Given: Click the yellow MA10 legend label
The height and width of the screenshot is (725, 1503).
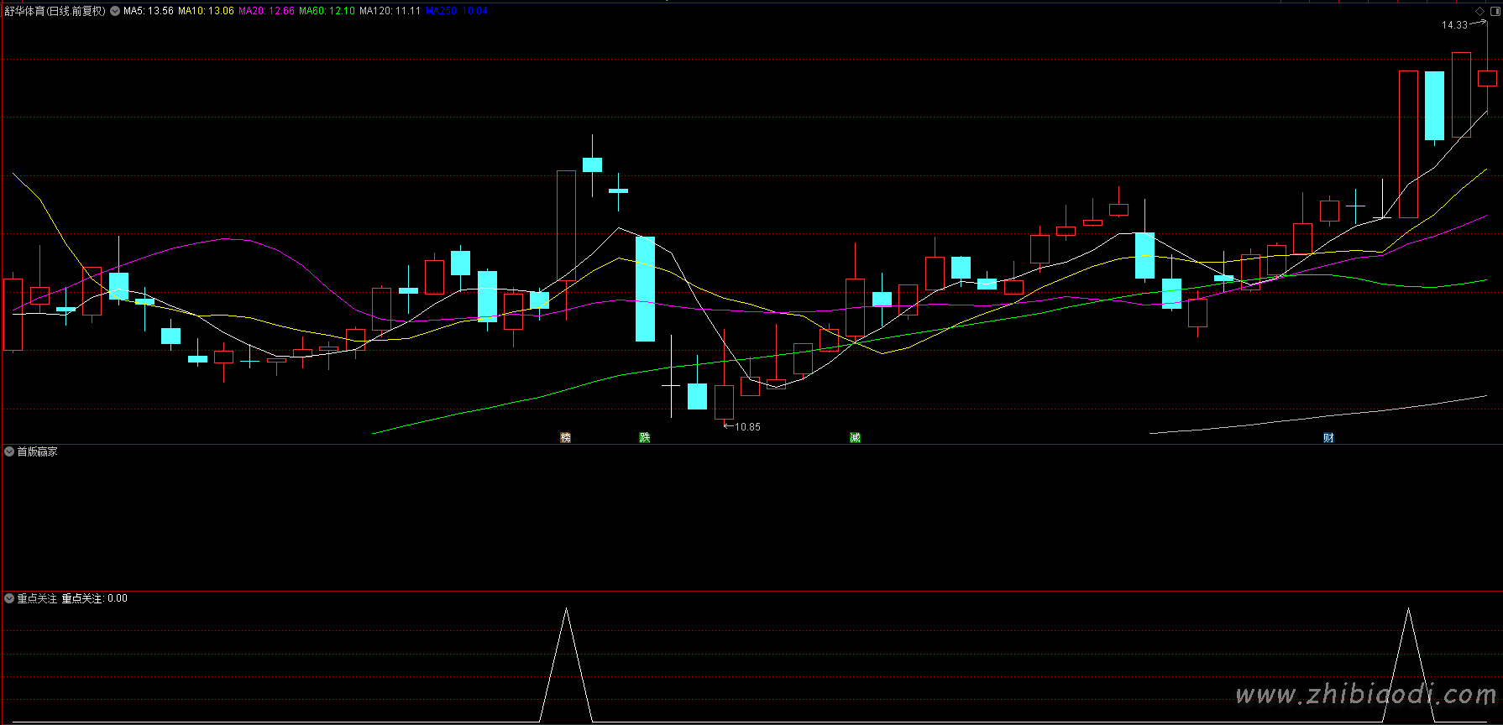Looking at the screenshot, I should tap(206, 11).
